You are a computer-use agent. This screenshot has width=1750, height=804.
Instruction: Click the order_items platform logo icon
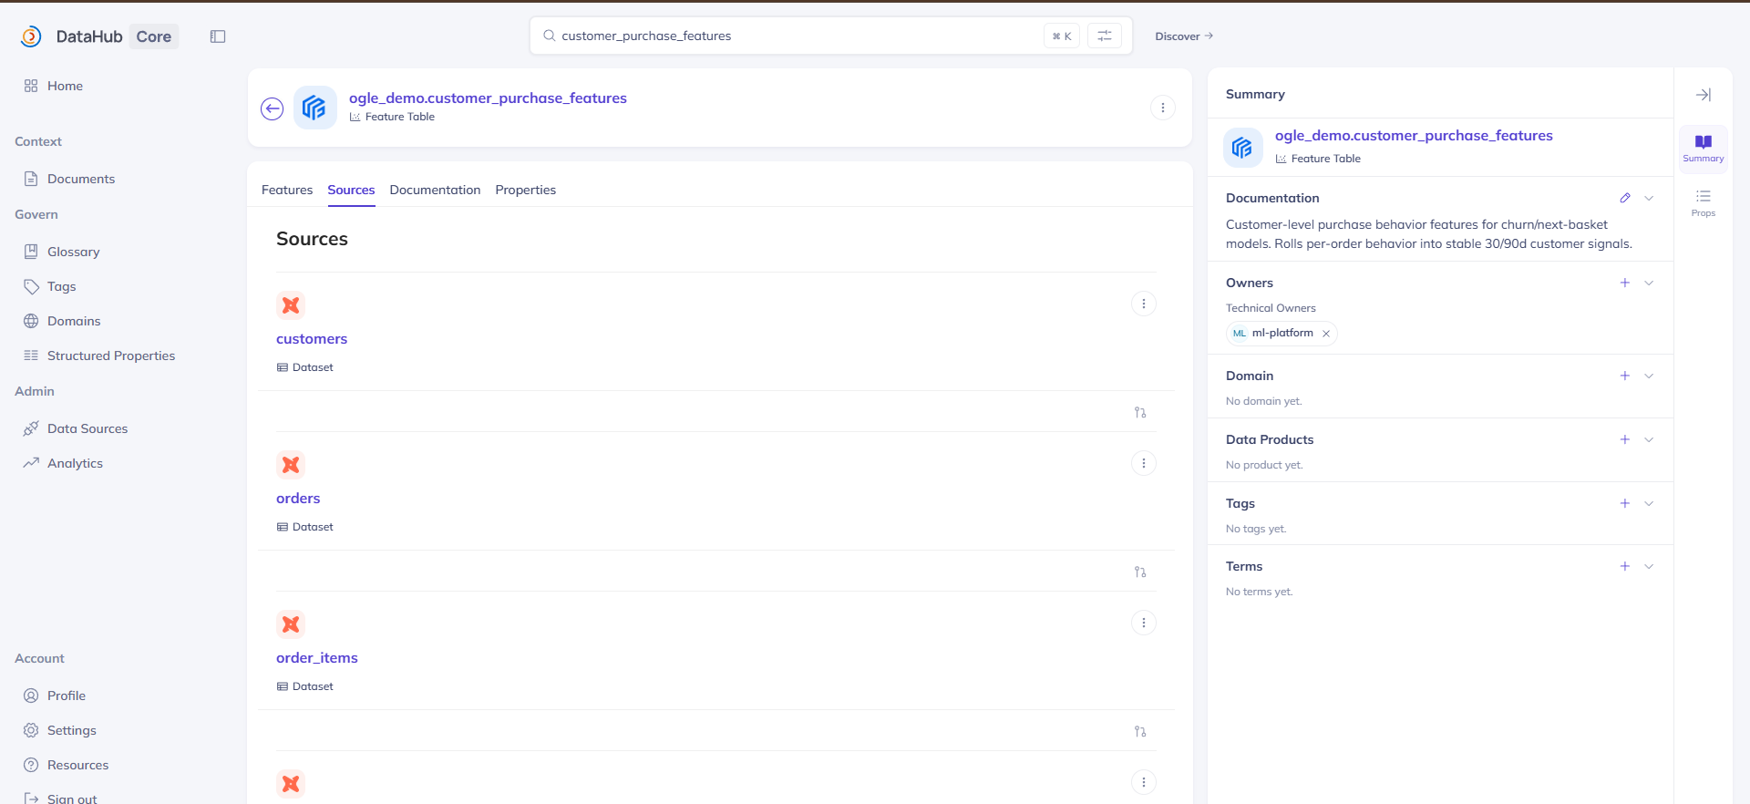tap(291, 624)
